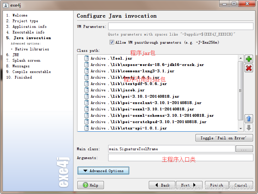
Task: Click the exe4j title bar app icon
Action: 6,5
